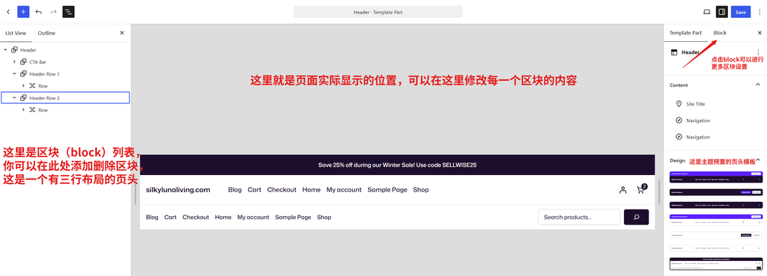Click Shop in the navigation beside site title
Screen dimensions: 767x276
pyautogui.click(x=421, y=190)
